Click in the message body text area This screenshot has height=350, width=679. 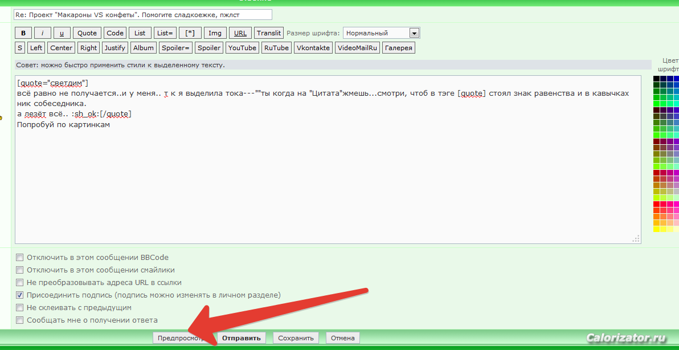point(328,160)
